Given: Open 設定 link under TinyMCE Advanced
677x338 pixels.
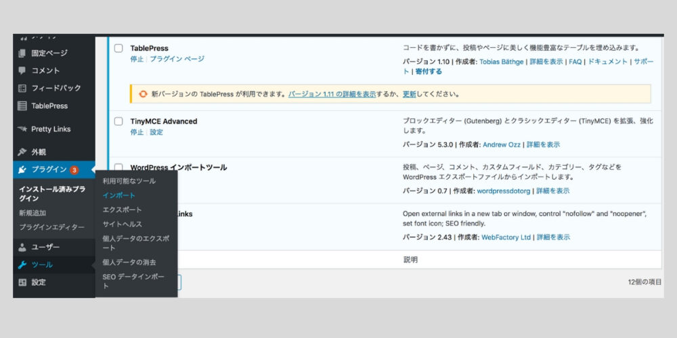Looking at the screenshot, I should click(x=156, y=132).
